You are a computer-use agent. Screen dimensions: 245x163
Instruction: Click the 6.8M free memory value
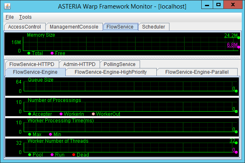click(x=232, y=45)
